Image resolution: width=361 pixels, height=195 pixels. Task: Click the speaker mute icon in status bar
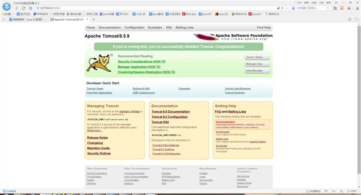point(334,191)
